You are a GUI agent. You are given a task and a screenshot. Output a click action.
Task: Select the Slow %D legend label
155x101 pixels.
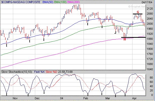tap(51, 72)
